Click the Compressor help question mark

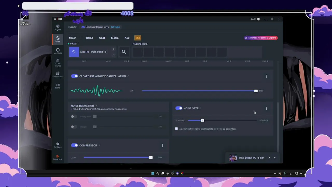point(99,145)
